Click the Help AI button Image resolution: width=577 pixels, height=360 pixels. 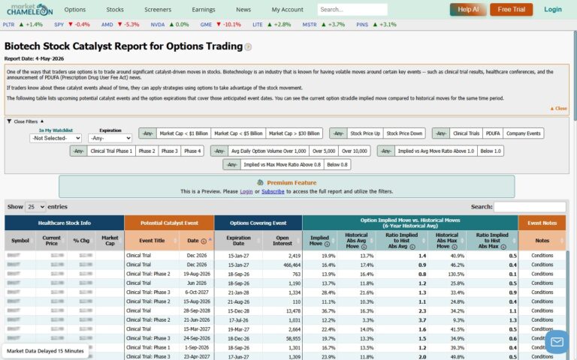pyautogui.click(x=468, y=10)
